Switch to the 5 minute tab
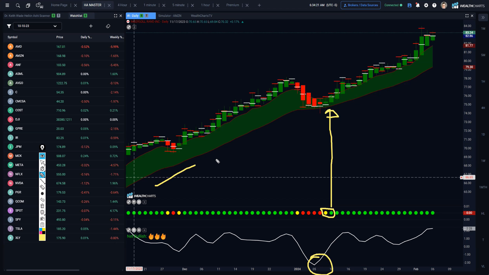Viewport: 489px width, 275px height. click(178, 5)
